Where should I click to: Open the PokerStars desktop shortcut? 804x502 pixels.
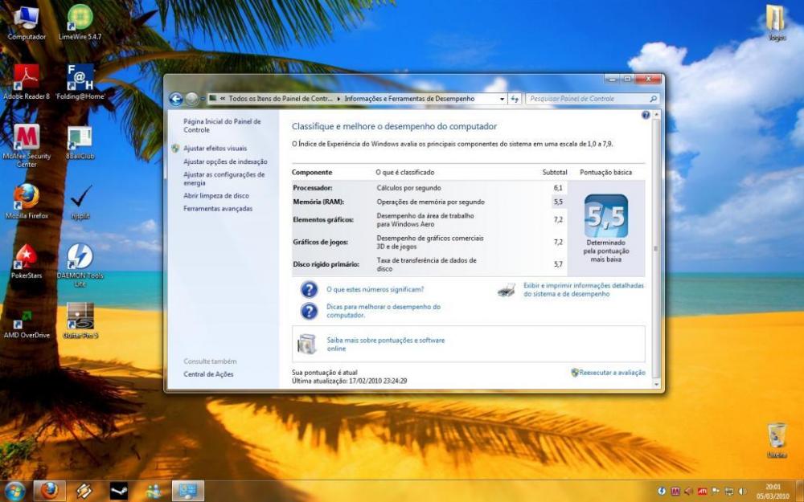click(27, 256)
